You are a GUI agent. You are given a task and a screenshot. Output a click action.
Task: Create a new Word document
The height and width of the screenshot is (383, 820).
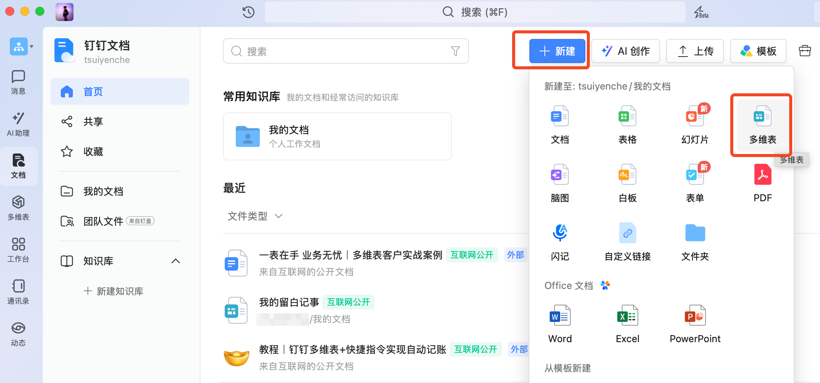click(560, 325)
